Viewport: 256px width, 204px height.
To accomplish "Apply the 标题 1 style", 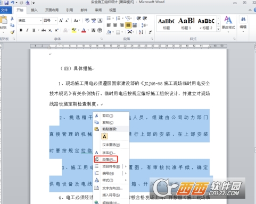I will pyautogui.click(x=186, y=23).
